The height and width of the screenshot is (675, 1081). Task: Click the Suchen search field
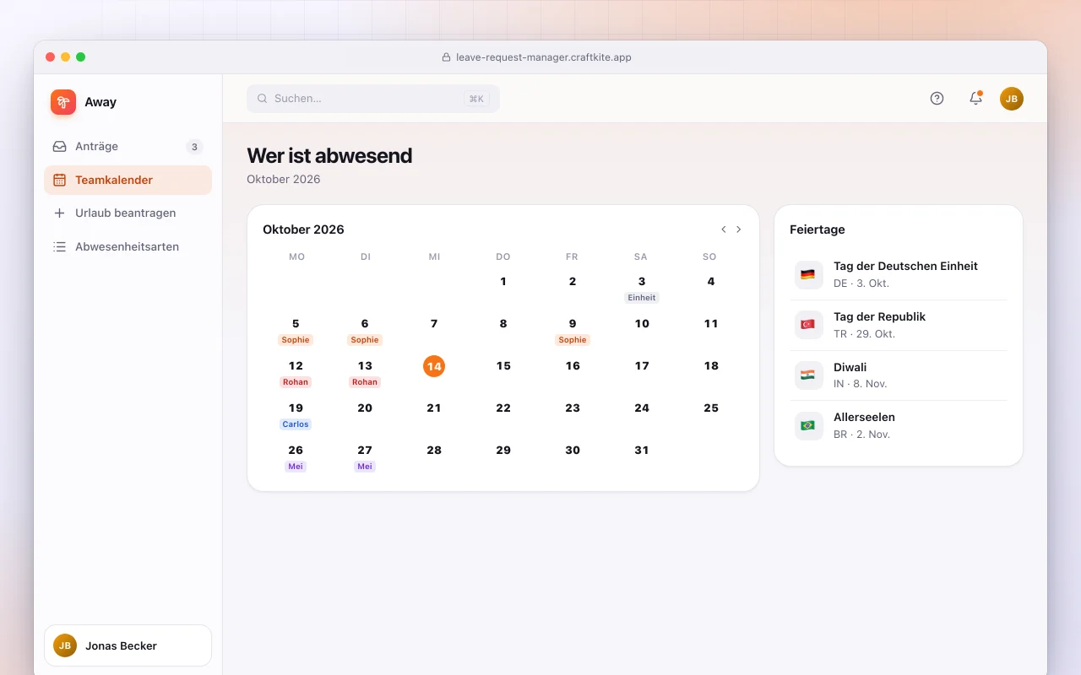coord(373,99)
